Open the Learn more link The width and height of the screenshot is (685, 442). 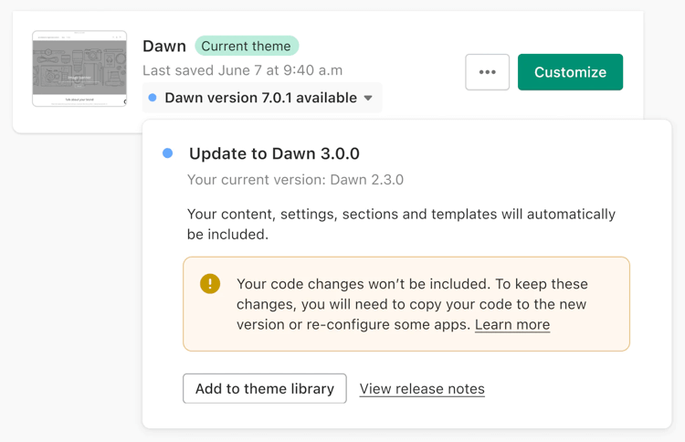[x=512, y=324]
